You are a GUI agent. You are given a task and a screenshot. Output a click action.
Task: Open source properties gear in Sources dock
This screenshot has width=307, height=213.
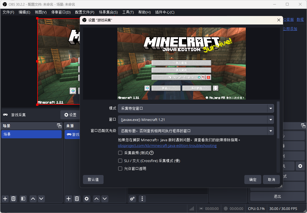click(87, 199)
